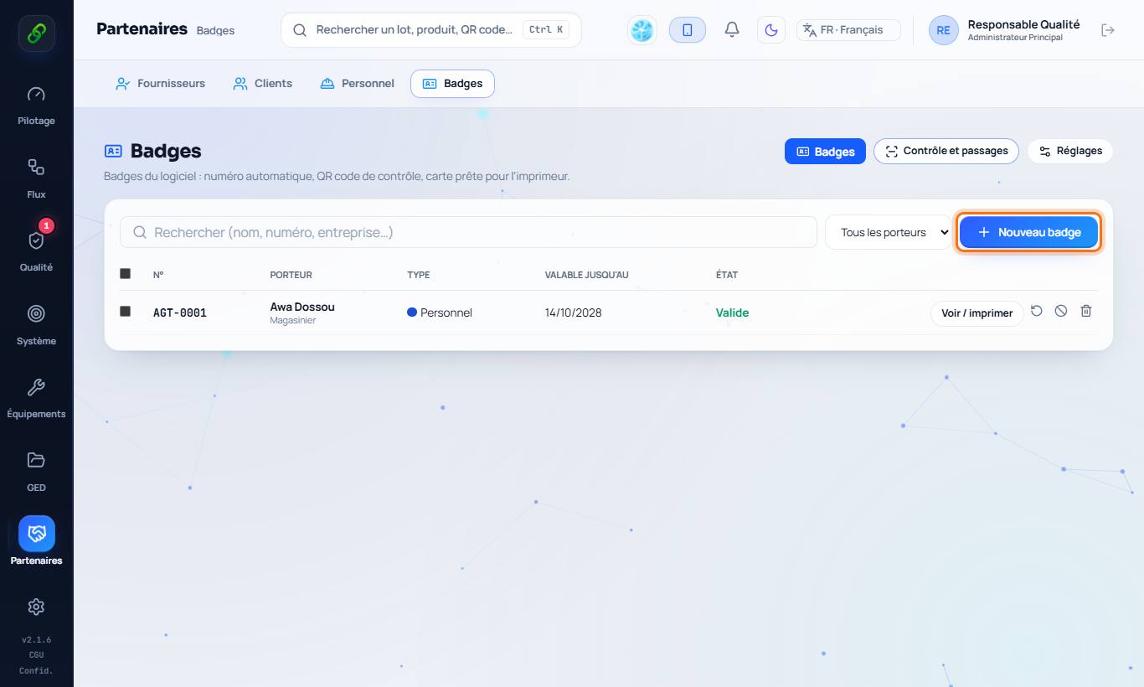Delete badge AGT-0001 with the trash icon
Image resolution: width=1144 pixels, height=687 pixels.
point(1086,311)
